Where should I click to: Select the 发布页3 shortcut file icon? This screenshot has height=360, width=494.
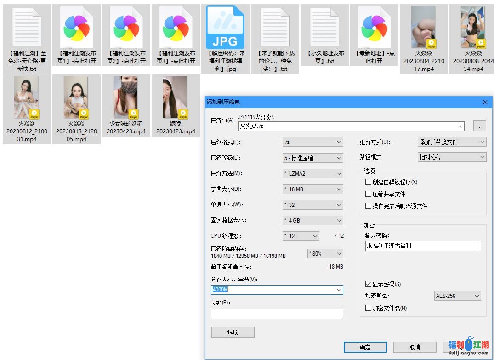pyautogui.click(x=176, y=27)
